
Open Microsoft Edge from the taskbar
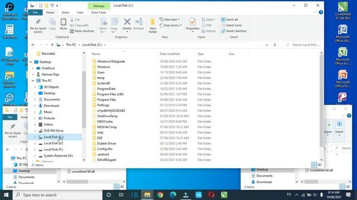pyautogui.click(x=173, y=195)
